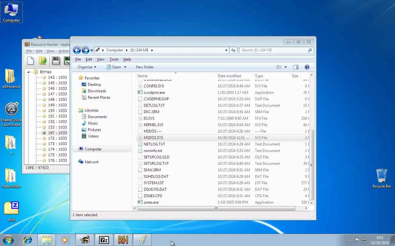This screenshot has height=246, width=395.
Task: Select the zsnes.exe file
Action: click(151, 202)
